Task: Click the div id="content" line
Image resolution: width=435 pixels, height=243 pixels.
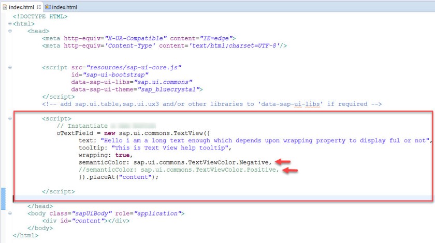Action: (86, 221)
